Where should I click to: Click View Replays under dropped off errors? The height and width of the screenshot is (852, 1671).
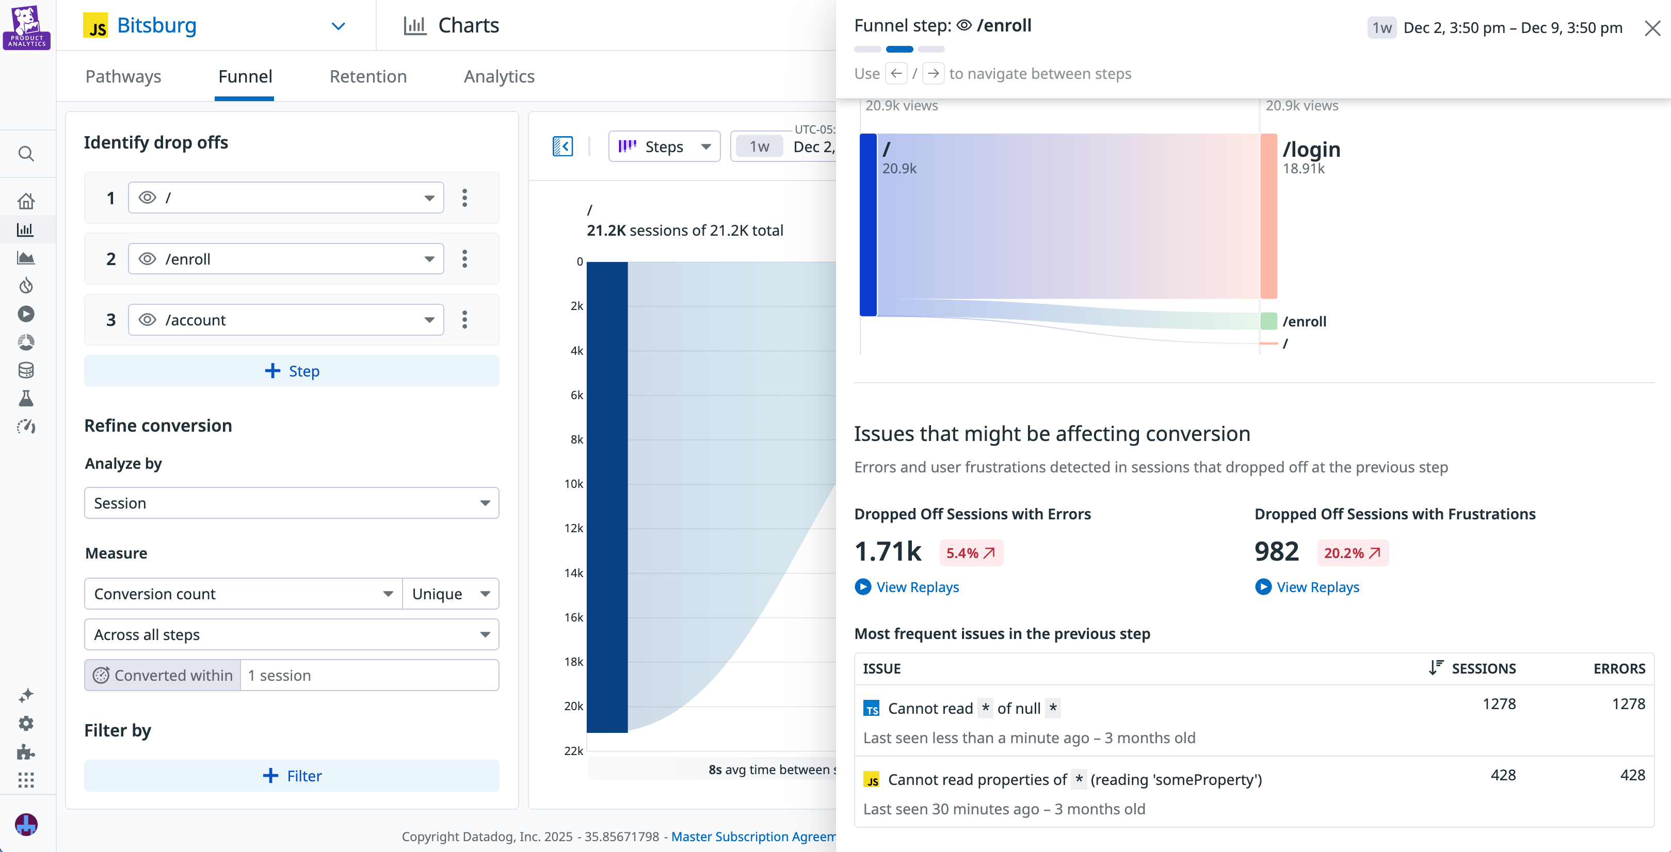click(x=917, y=587)
